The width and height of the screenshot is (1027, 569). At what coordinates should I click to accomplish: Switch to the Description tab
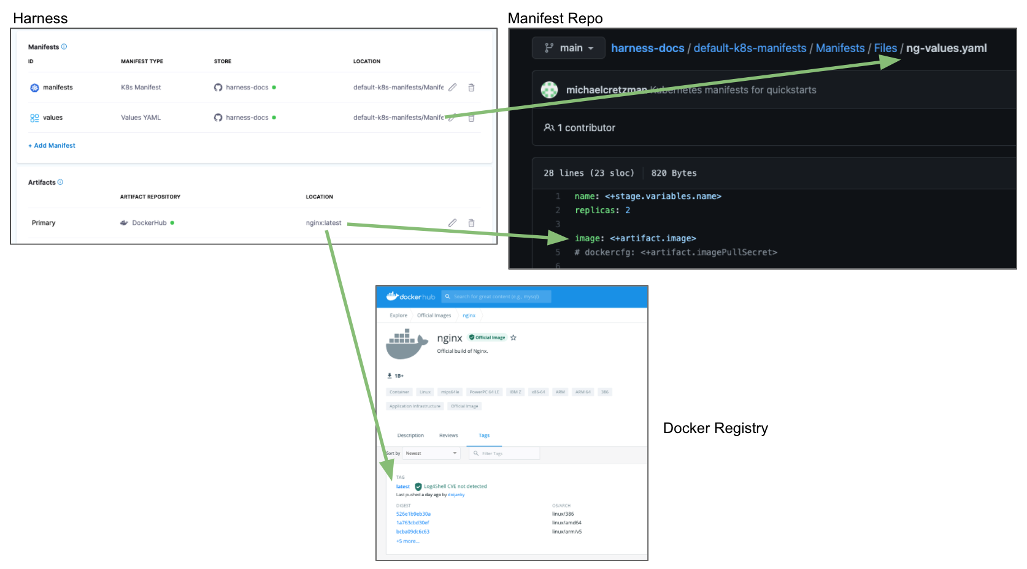pyautogui.click(x=410, y=435)
